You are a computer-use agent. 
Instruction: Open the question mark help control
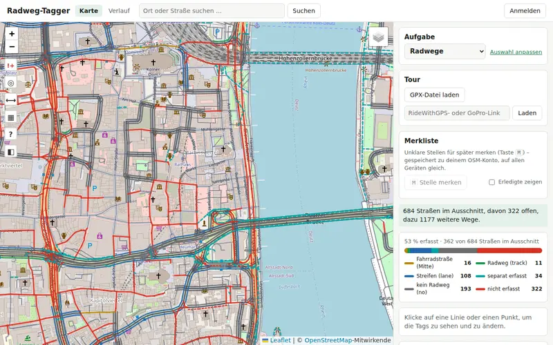pos(11,135)
